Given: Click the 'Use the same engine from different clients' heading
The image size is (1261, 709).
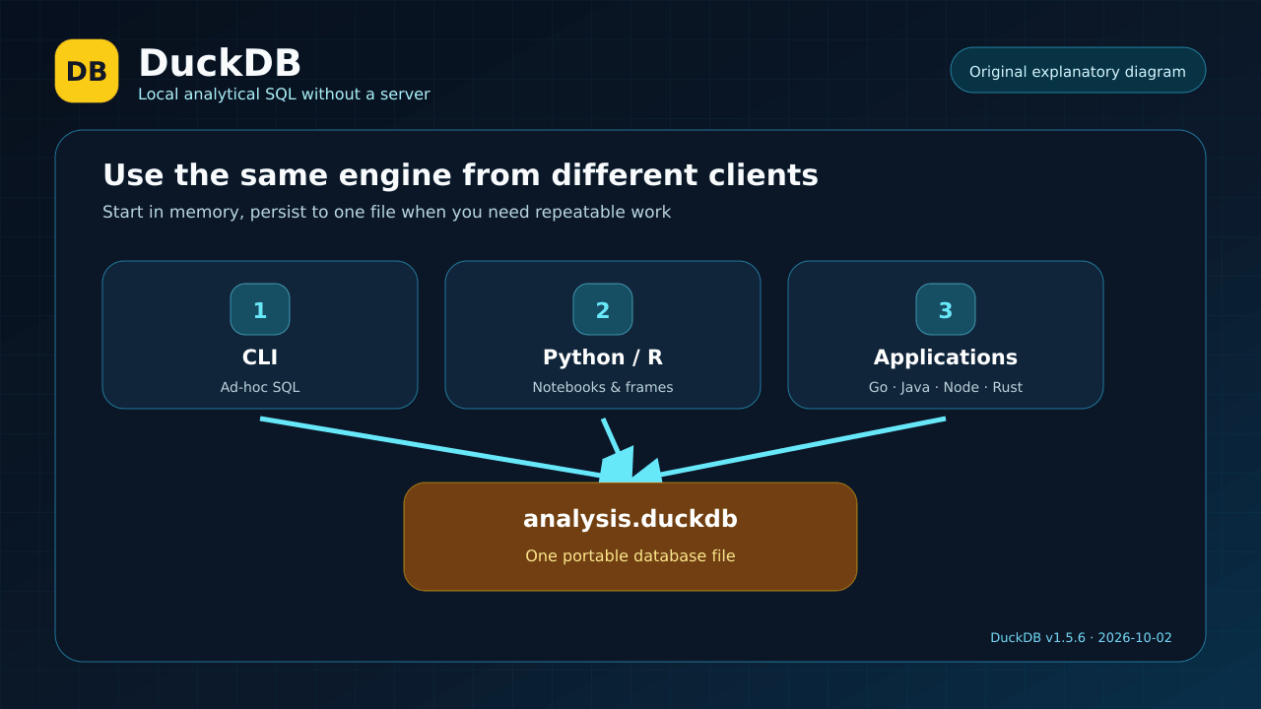Looking at the screenshot, I should pos(460,175).
